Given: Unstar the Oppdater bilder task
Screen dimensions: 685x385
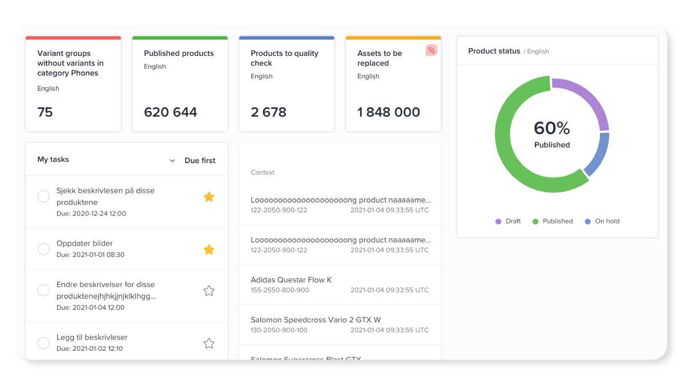Looking at the screenshot, I should 209,249.
